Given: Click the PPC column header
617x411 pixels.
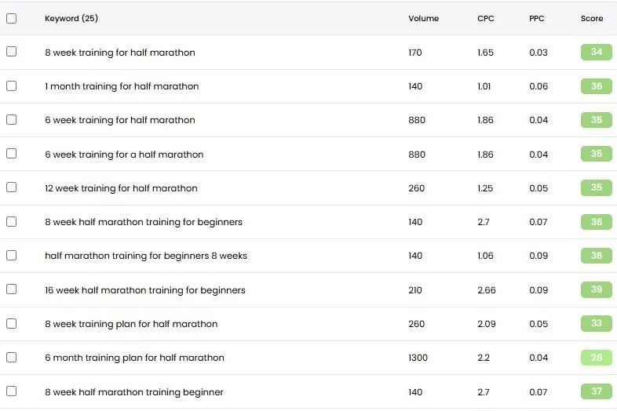Looking at the screenshot, I should [x=537, y=18].
